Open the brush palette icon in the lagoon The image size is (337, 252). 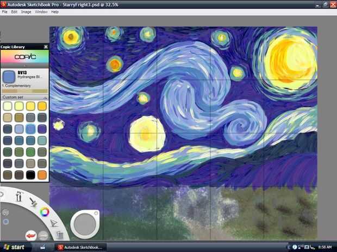pyautogui.click(x=33, y=202)
